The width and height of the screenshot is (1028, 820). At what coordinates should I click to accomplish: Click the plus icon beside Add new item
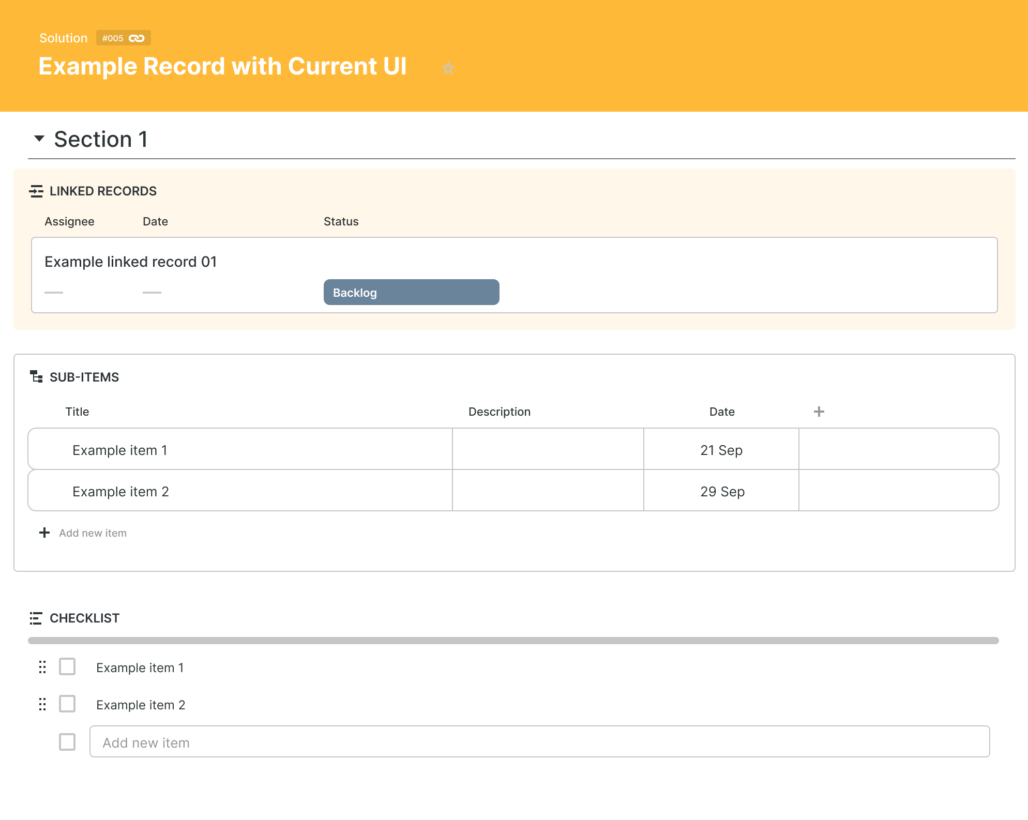coord(44,533)
